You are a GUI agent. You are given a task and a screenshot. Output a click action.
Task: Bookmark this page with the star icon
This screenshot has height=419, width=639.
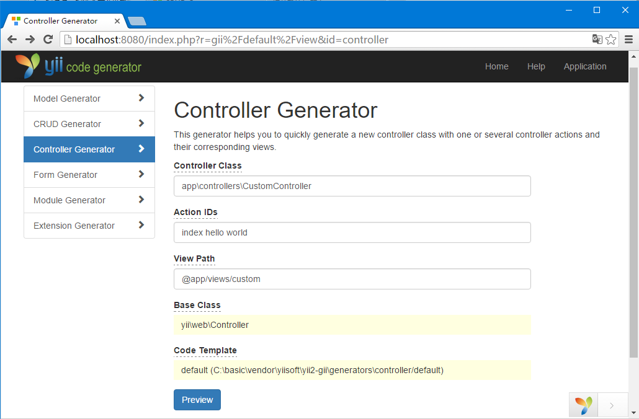click(x=611, y=40)
